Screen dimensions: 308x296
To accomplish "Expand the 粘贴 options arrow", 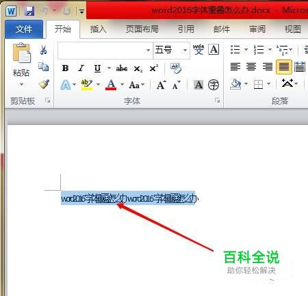I will pyautogui.click(x=21, y=84).
